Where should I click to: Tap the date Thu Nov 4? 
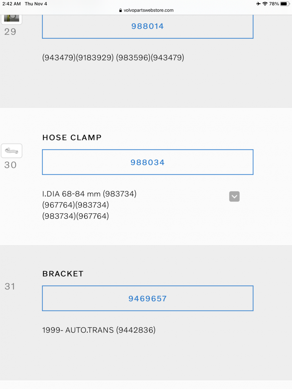pos(36,4)
